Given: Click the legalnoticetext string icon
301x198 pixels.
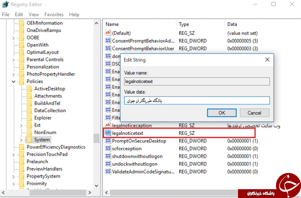Looking at the screenshot, I should (x=108, y=133).
